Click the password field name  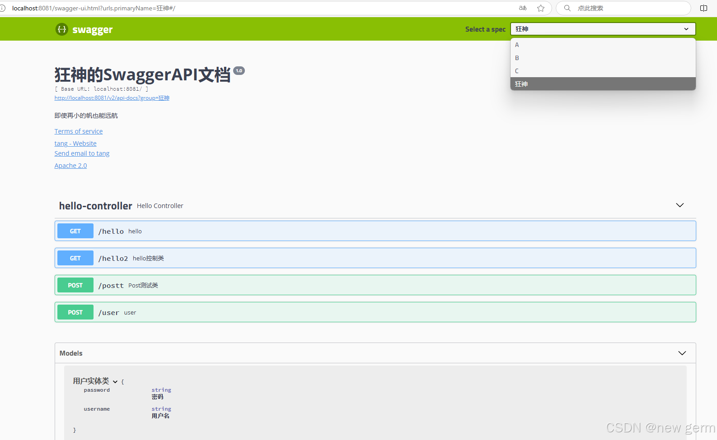coord(97,390)
